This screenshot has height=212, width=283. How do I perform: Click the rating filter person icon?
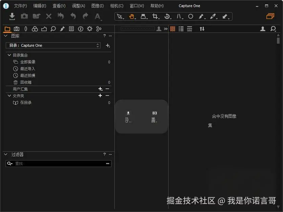click(x=159, y=29)
